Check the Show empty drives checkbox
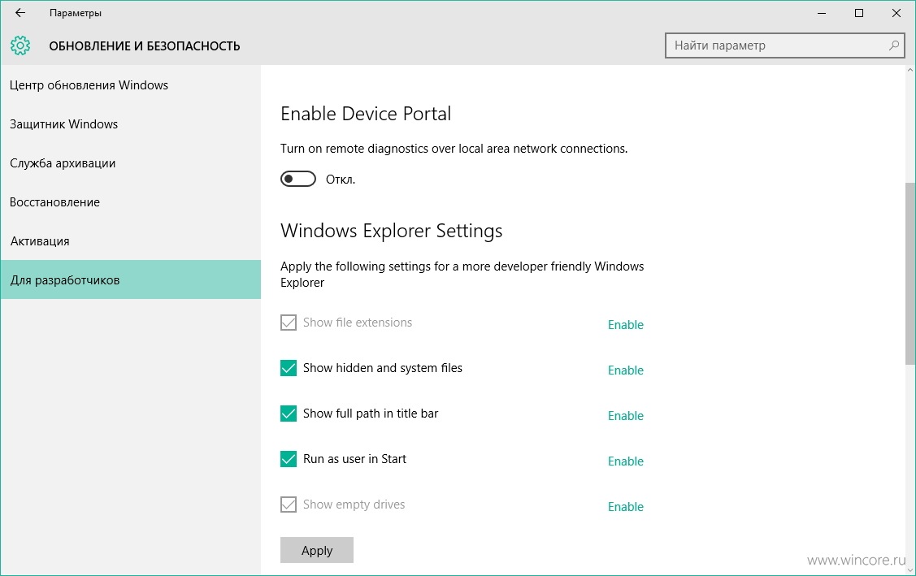Image resolution: width=916 pixels, height=576 pixels. tap(289, 505)
